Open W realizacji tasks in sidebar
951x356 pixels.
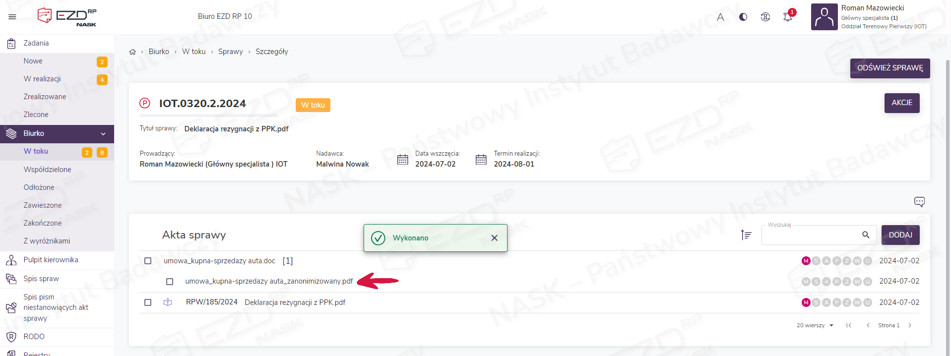[42, 79]
